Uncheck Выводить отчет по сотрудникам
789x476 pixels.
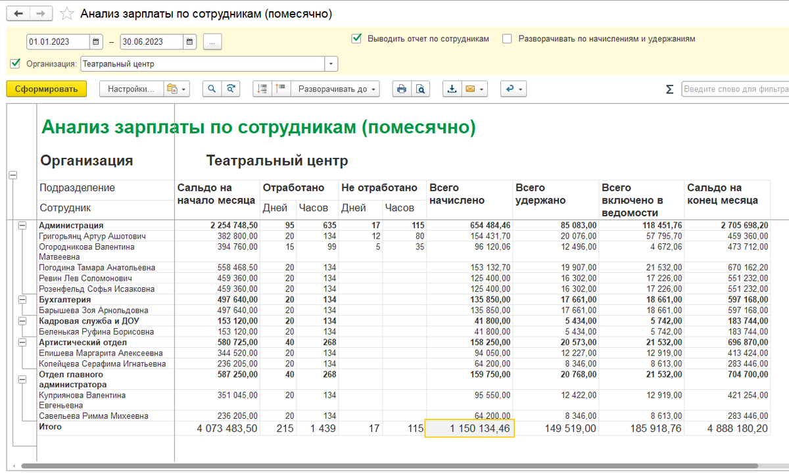click(x=356, y=39)
